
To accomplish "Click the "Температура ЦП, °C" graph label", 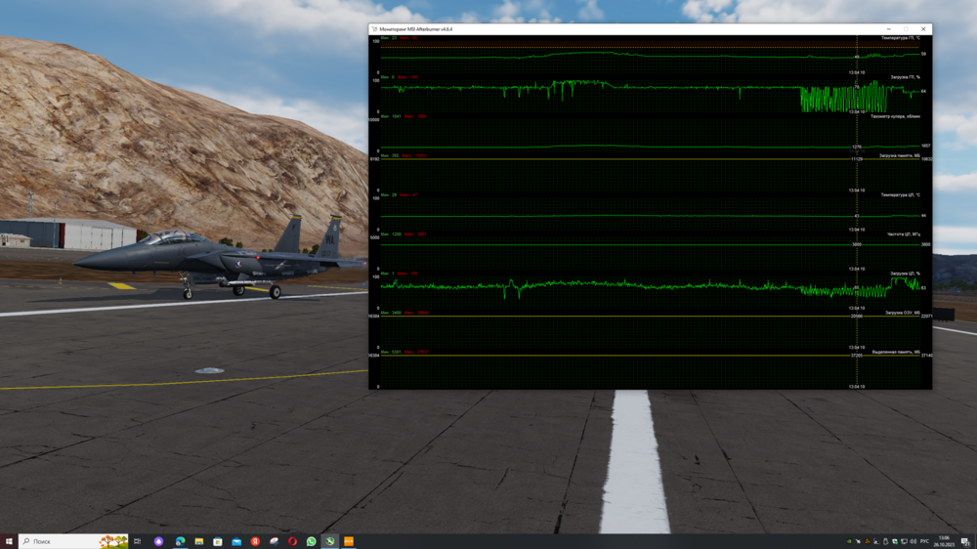I will tap(901, 195).
